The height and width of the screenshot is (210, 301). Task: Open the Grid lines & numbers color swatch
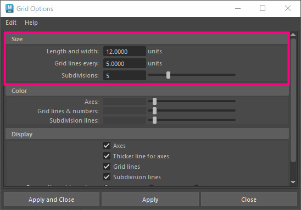125,111
